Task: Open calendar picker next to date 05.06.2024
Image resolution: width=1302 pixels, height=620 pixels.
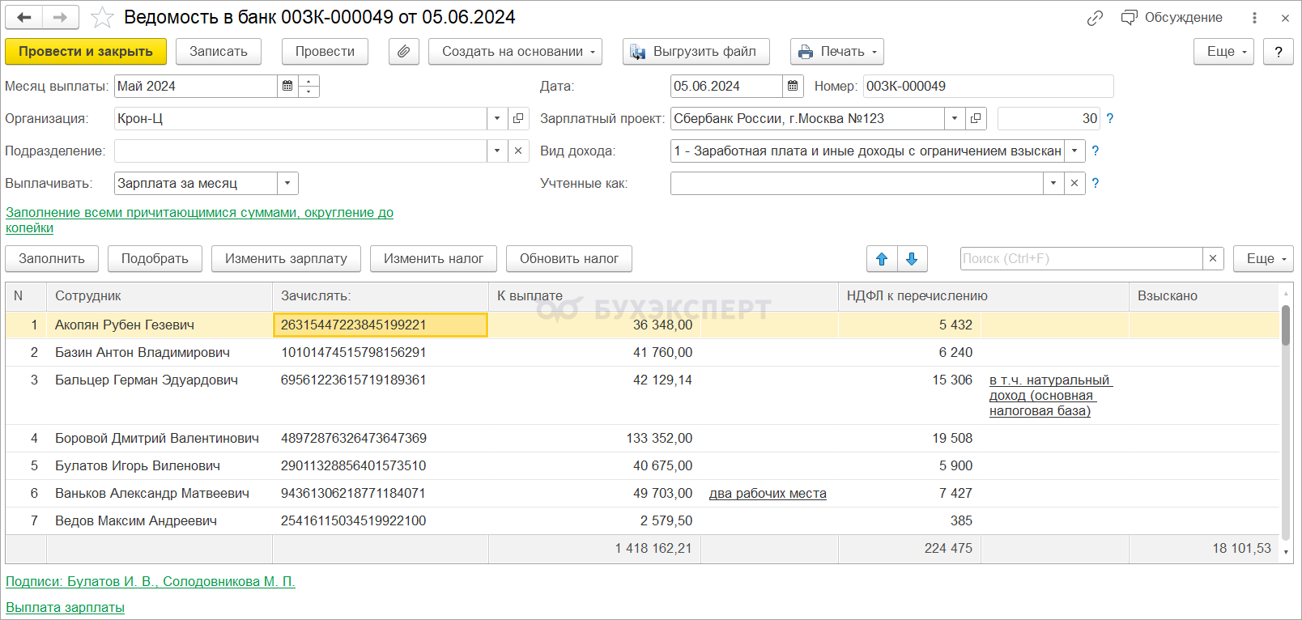Action: (793, 86)
